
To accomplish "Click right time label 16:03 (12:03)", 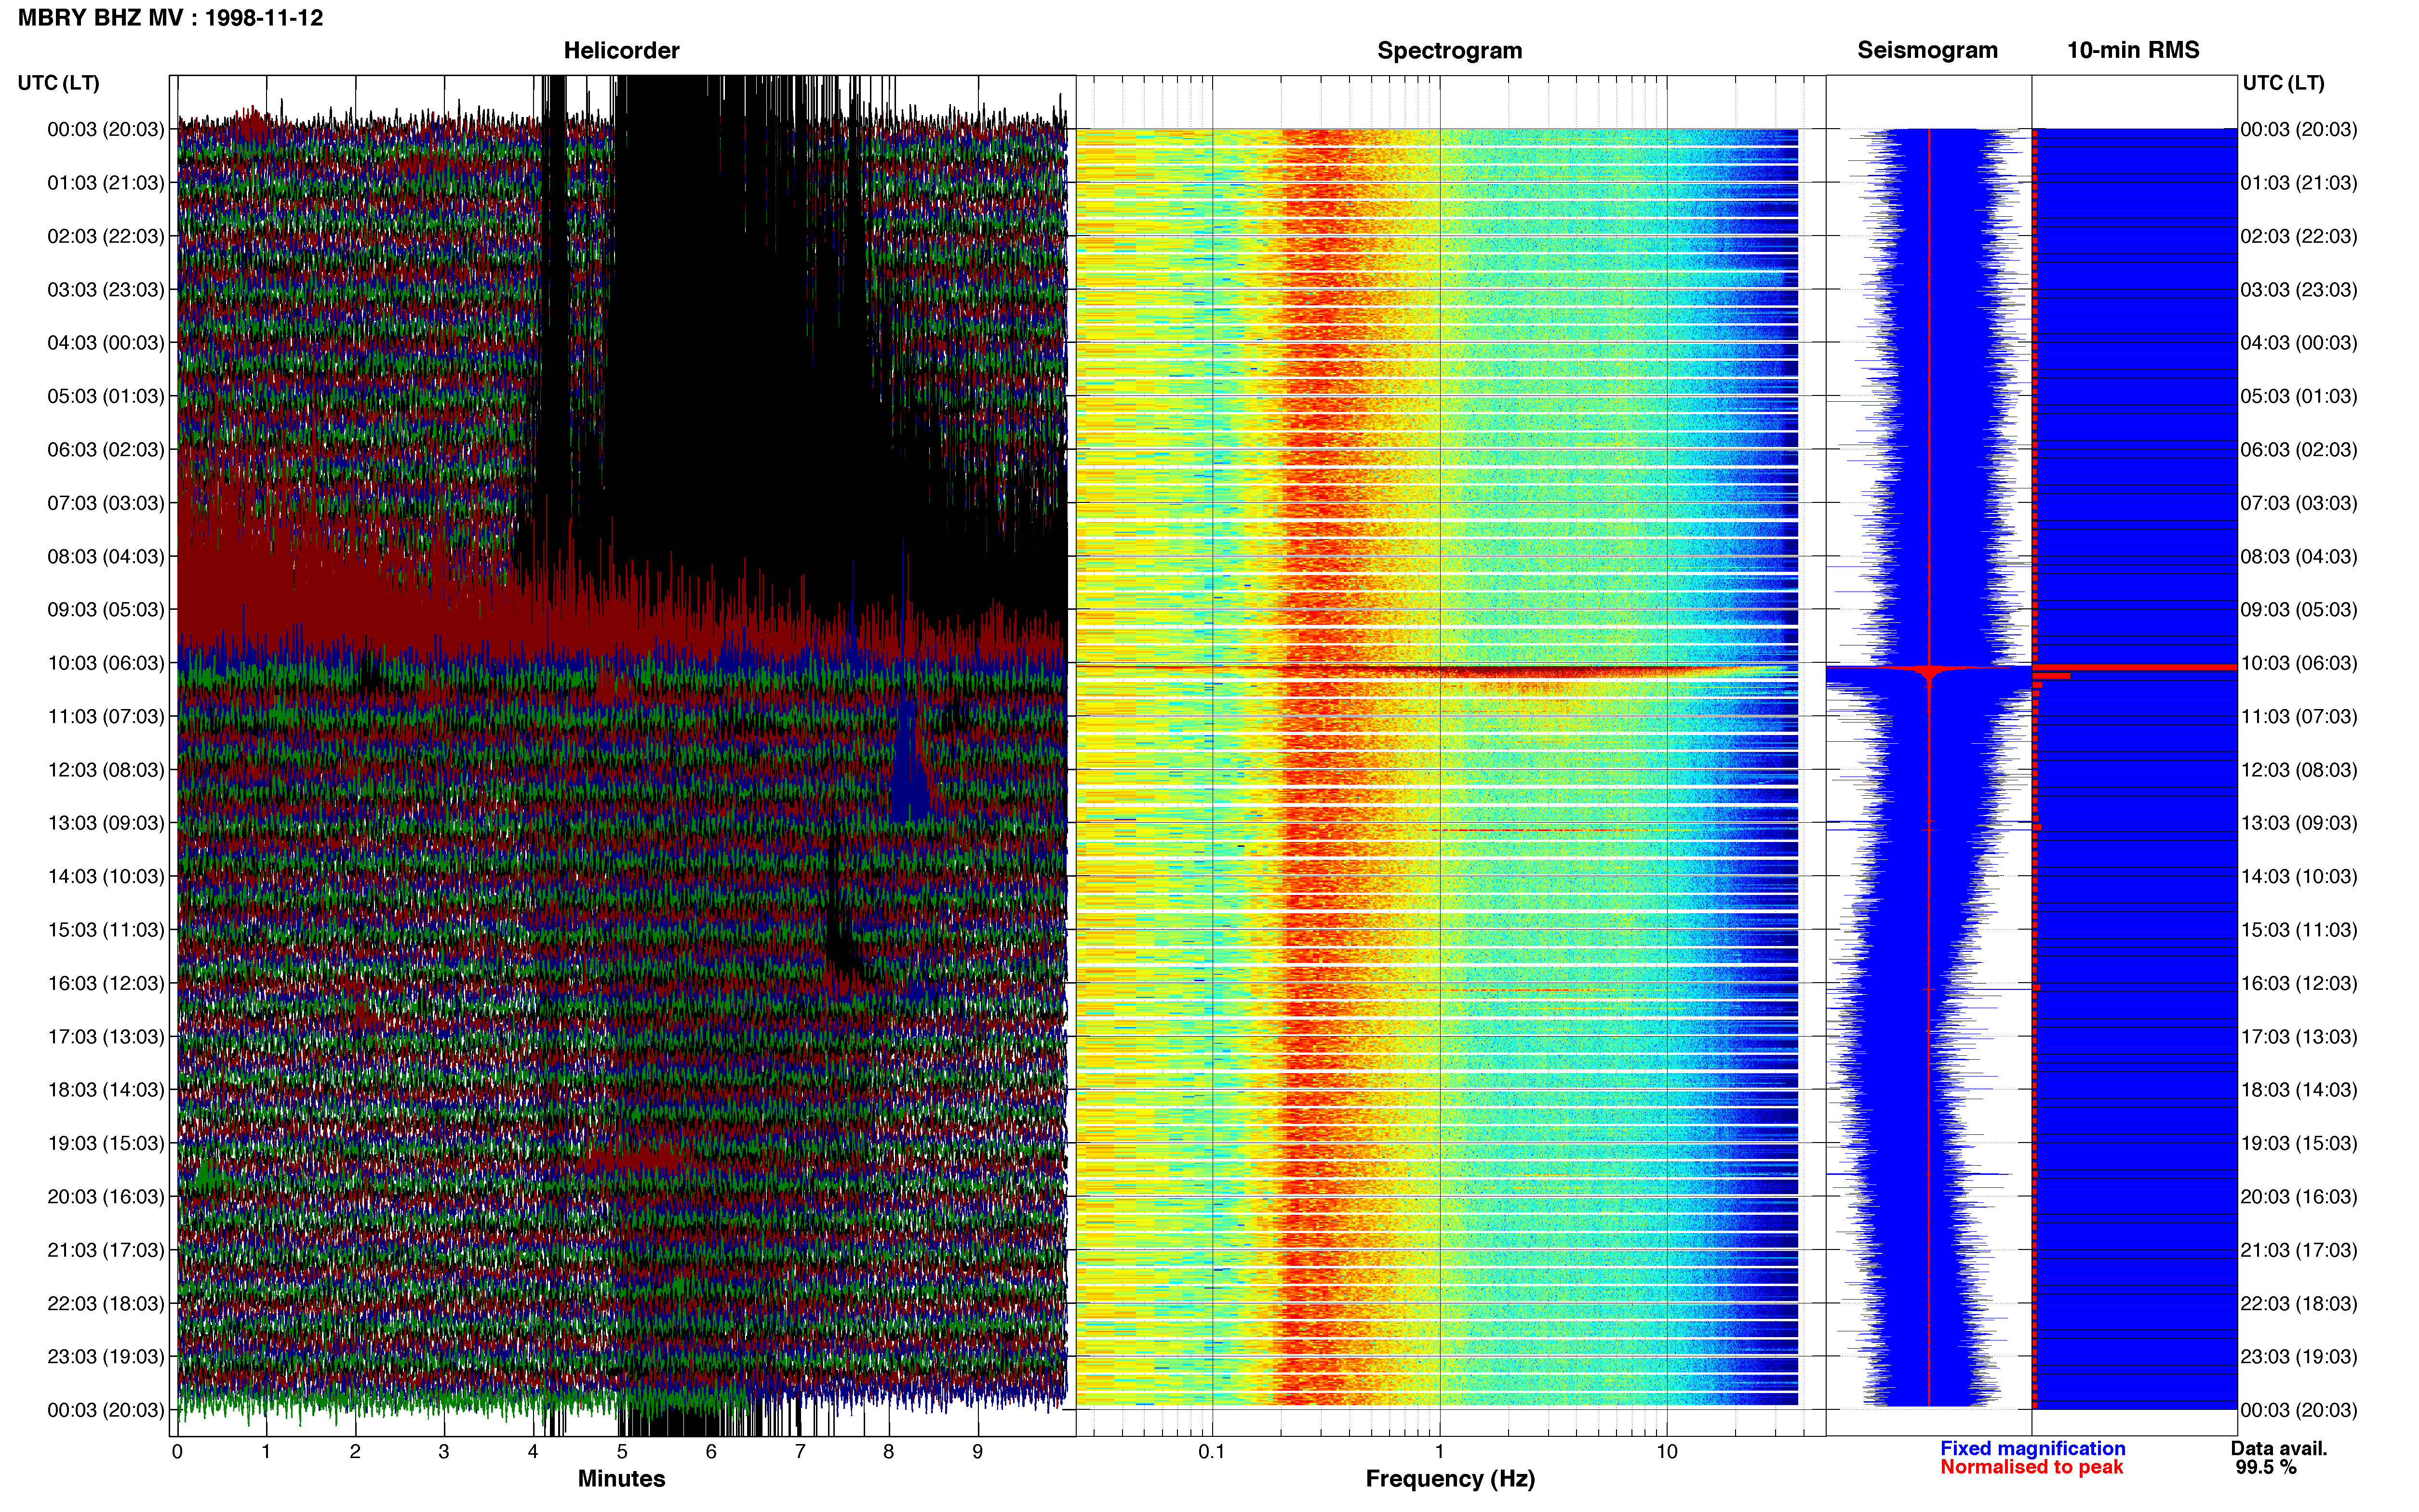I will click(x=2299, y=983).
